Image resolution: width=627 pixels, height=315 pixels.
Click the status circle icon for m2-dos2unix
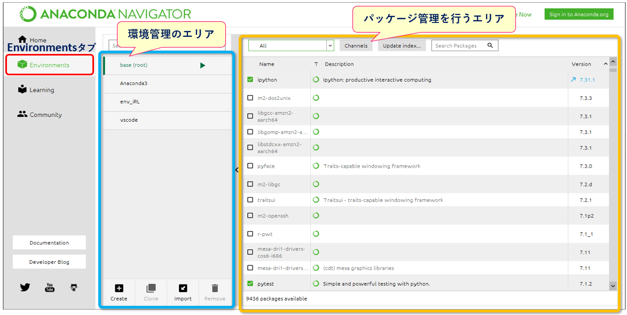pyautogui.click(x=316, y=98)
